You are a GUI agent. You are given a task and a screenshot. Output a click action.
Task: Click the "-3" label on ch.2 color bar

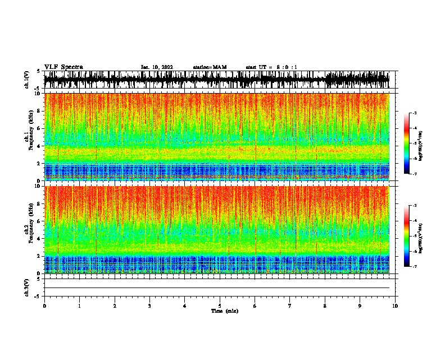coord(415,206)
